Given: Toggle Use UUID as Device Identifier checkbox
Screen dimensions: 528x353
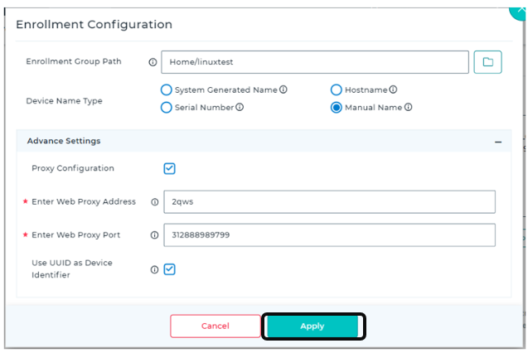Looking at the screenshot, I should pos(169,269).
